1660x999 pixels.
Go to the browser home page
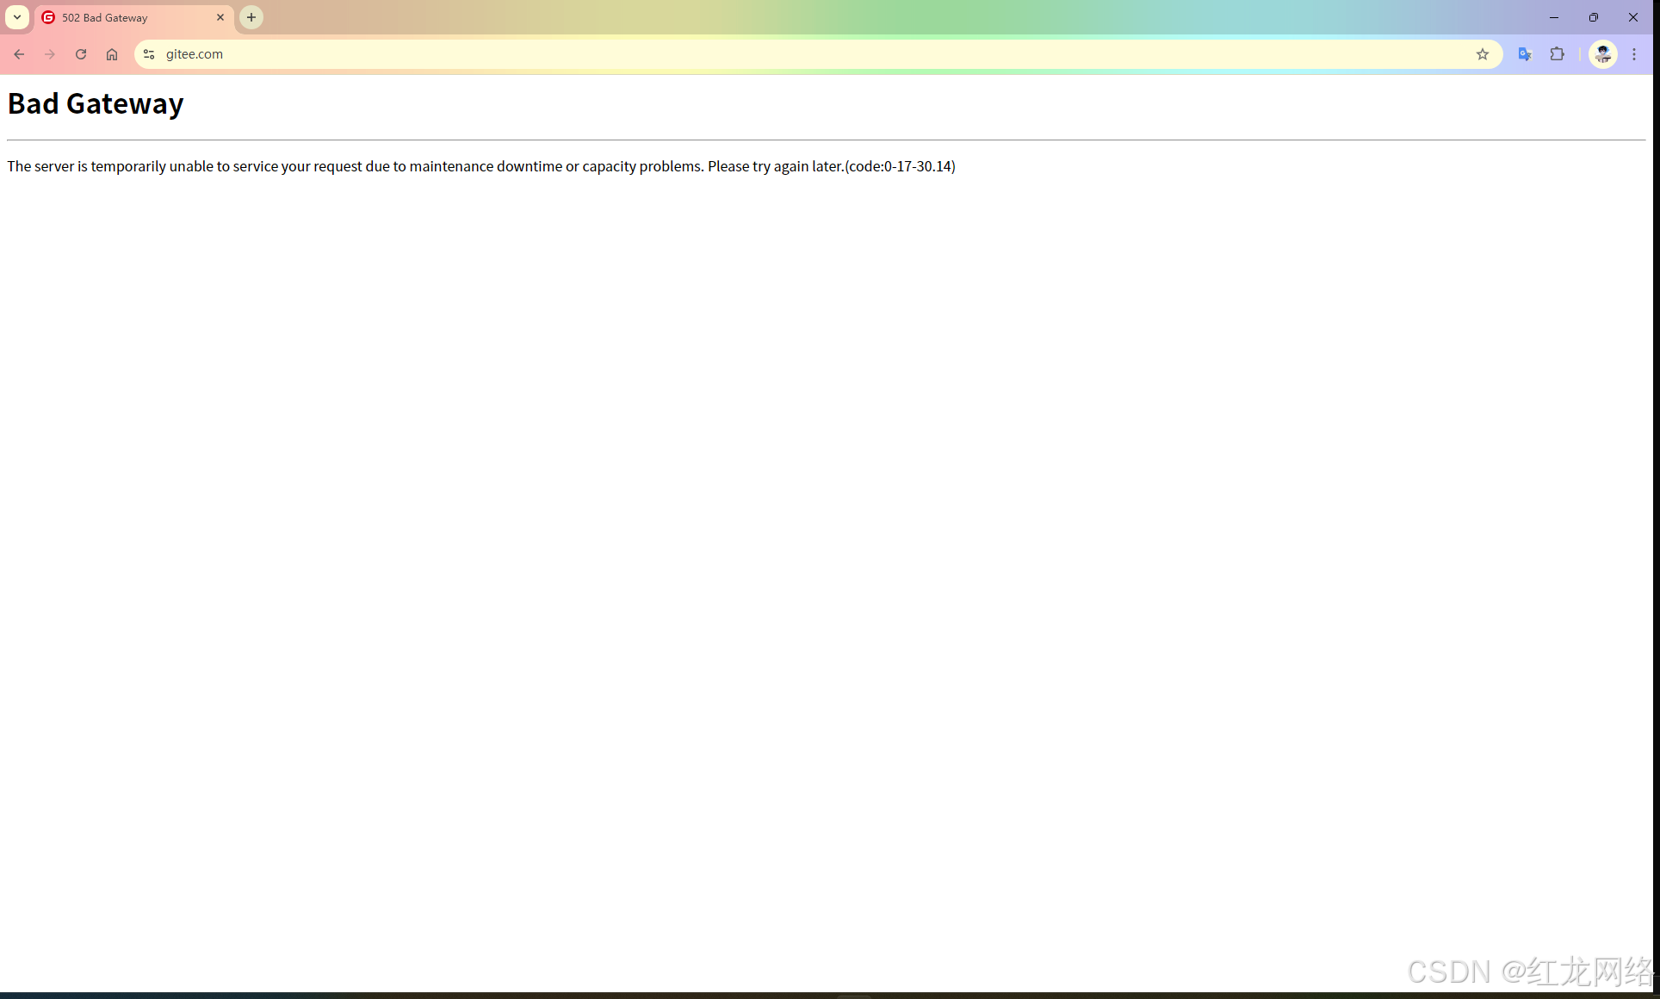pyautogui.click(x=112, y=54)
